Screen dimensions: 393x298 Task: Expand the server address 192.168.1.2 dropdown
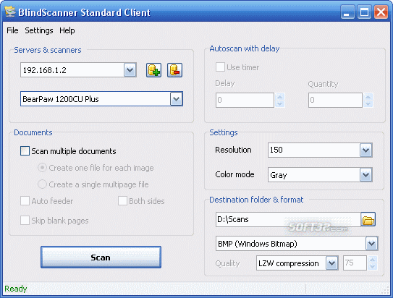coord(130,70)
